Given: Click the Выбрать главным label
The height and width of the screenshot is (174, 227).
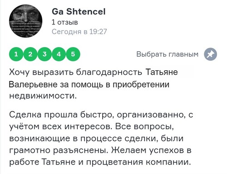Looking at the screenshot, I should (167, 54).
